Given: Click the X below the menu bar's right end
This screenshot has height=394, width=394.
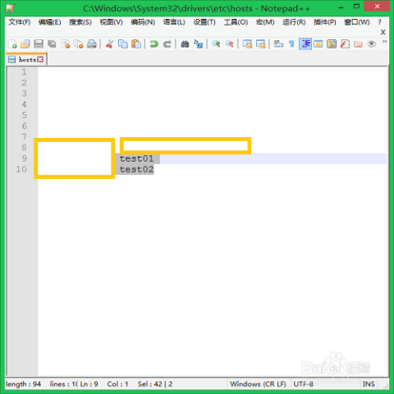Looking at the screenshot, I should point(383,32).
